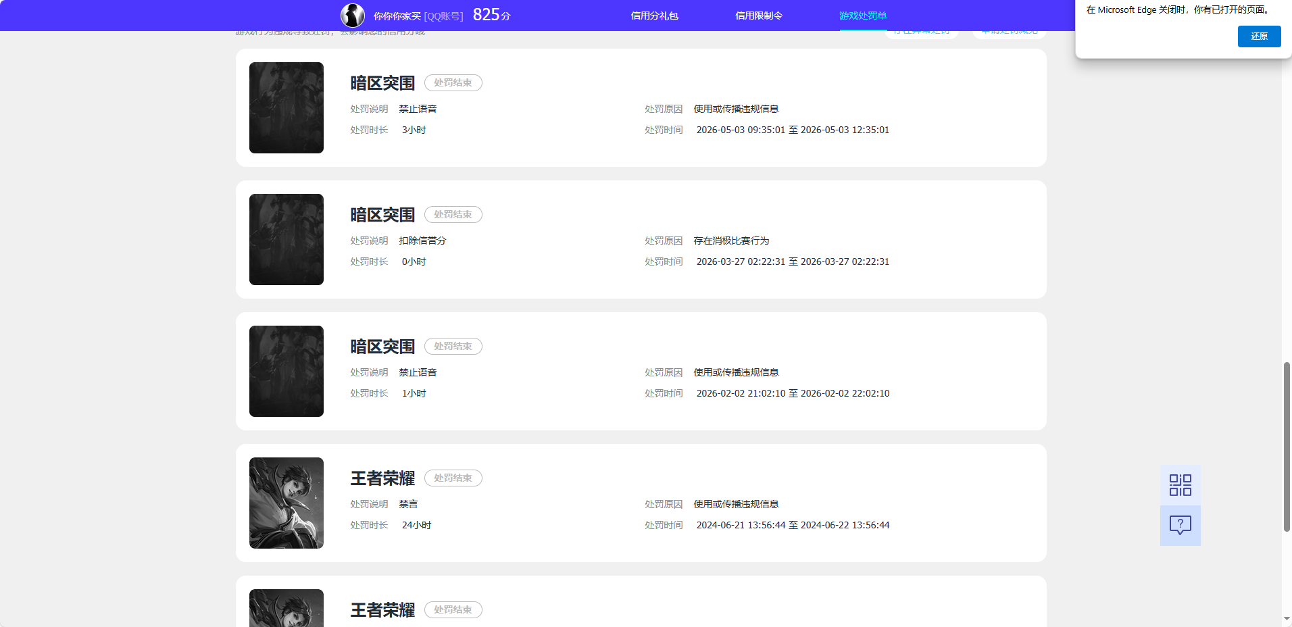Click 暗区突围 title of the 扣除信誉分 penalty
Screen dimensions: 1292x627
coord(382,215)
